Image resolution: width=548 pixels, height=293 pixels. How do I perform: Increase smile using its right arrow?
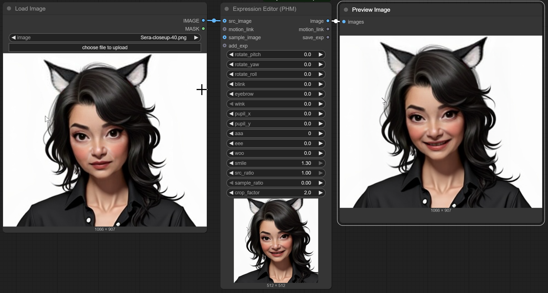pos(320,163)
